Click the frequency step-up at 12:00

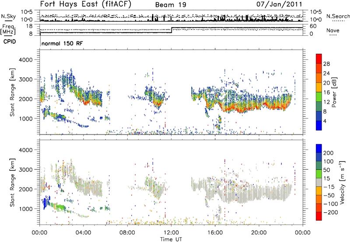(x=171, y=30)
